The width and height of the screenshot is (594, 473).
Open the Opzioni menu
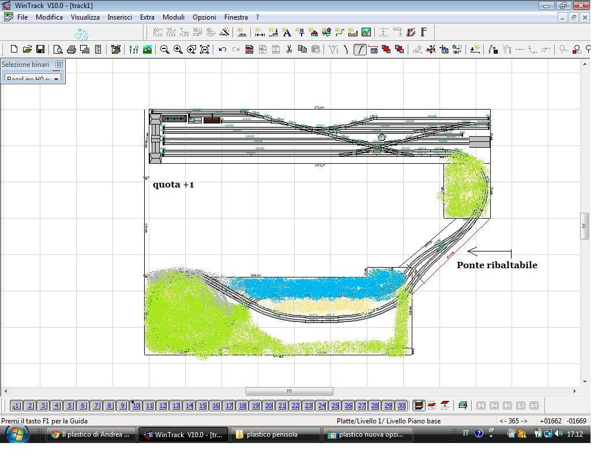point(204,17)
